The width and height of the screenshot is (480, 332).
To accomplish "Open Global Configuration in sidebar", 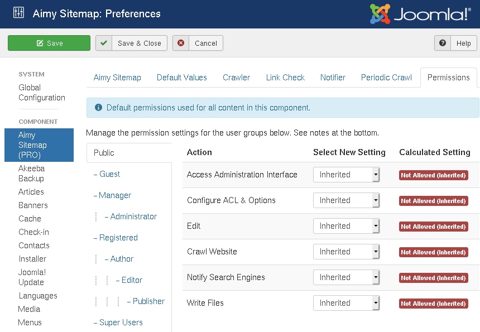I will point(41,93).
